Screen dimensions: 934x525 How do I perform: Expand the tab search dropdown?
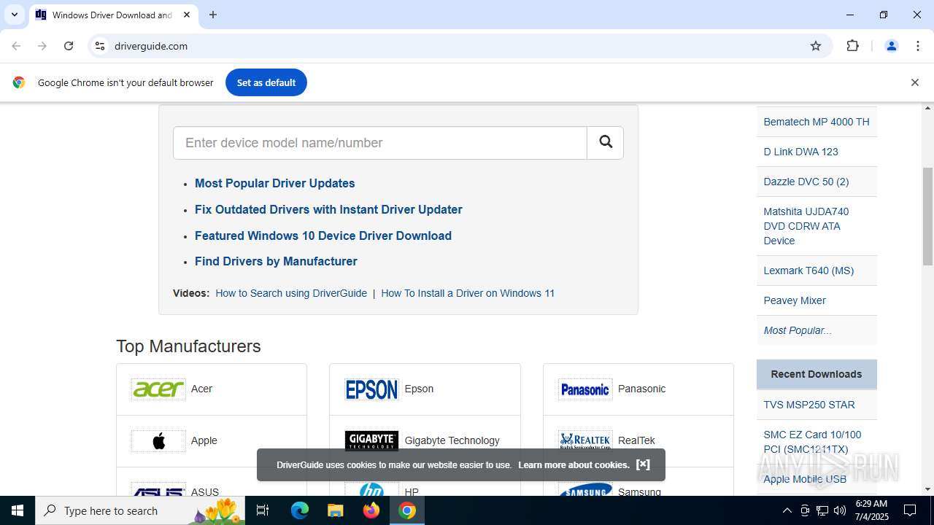coord(14,15)
